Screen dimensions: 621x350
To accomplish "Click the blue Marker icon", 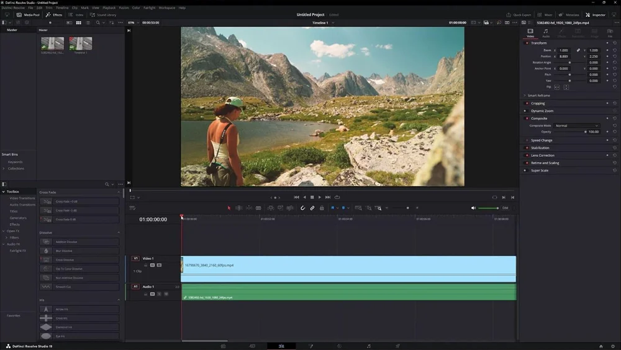I will tap(343, 208).
